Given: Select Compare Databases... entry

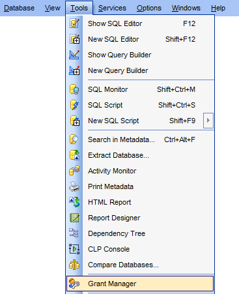Looking at the screenshot, I should [140, 265].
